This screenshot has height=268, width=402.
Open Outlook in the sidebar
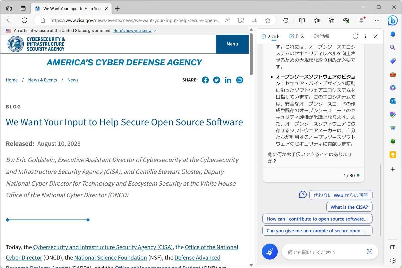pyautogui.click(x=393, y=101)
